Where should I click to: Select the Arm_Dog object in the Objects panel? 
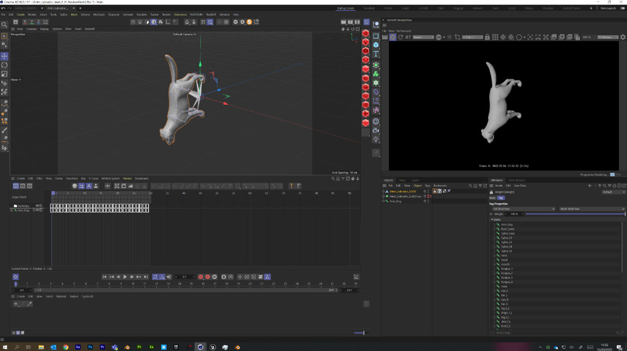point(395,201)
